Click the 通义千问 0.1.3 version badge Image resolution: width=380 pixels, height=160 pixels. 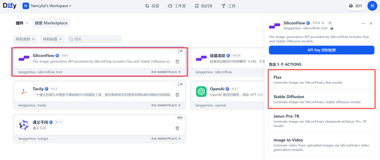pyautogui.click(x=59, y=122)
